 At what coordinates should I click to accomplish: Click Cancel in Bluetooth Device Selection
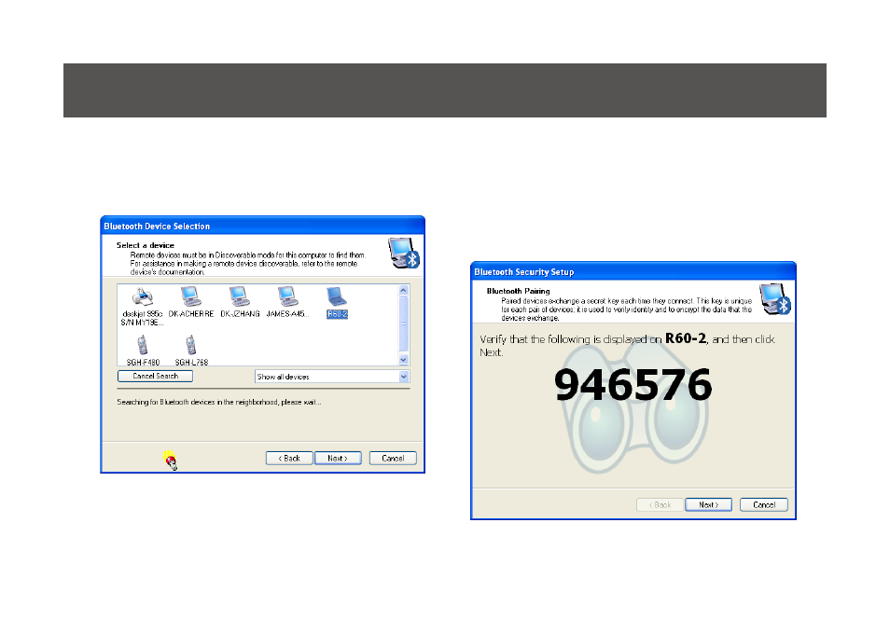(x=393, y=459)
